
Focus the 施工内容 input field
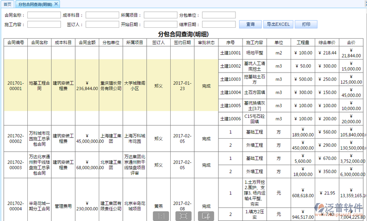[44, 24]
